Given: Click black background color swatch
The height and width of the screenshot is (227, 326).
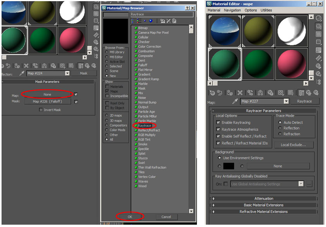Looking at the screenshot, I should coord(228,166).
